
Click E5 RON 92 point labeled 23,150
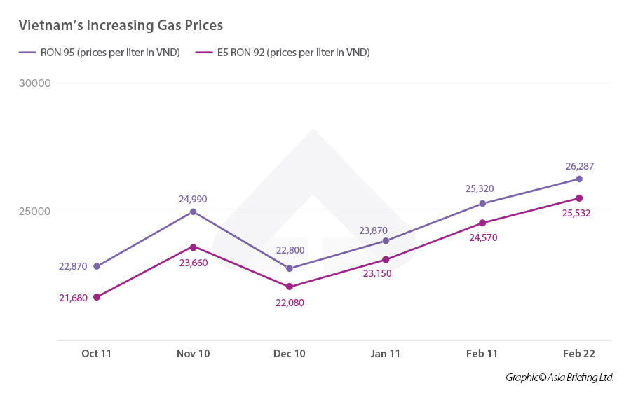386,259
